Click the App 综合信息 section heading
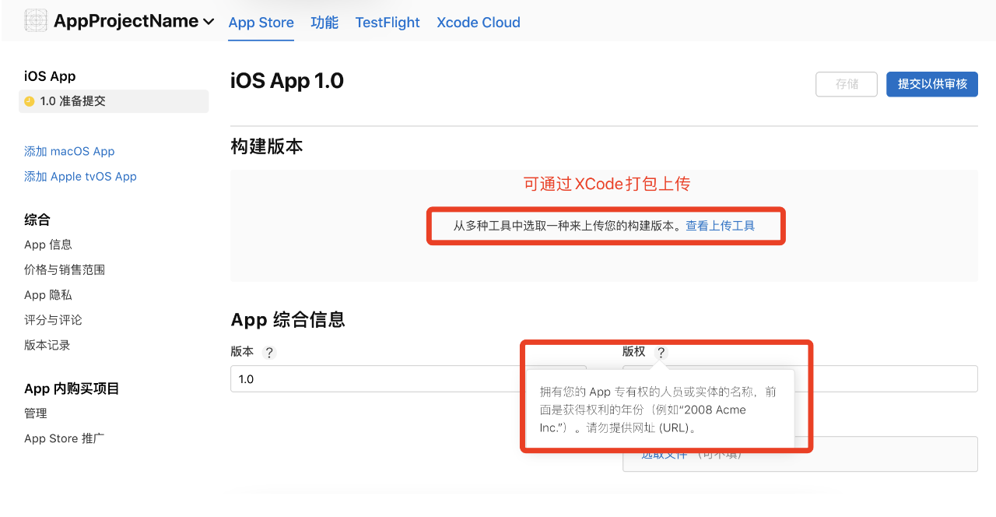Viewport: 996px width, 517px height. click(288, 319)
